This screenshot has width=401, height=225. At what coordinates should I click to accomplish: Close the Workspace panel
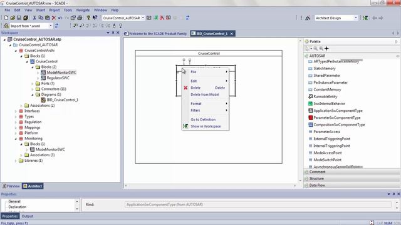tap(118, 32)
